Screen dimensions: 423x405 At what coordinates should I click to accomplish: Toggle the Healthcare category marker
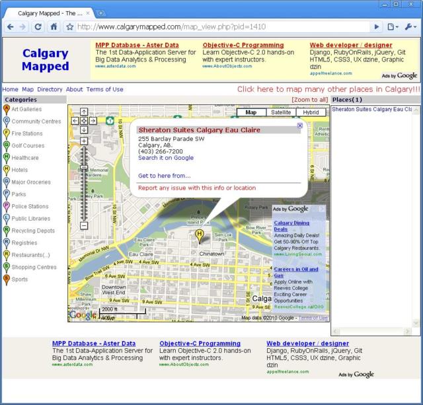(x=7, y=158)
